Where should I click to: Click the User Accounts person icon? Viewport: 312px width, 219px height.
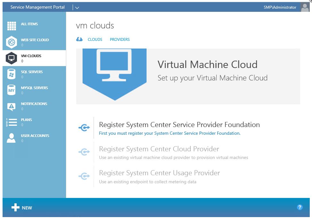click(x=11, y=138)
